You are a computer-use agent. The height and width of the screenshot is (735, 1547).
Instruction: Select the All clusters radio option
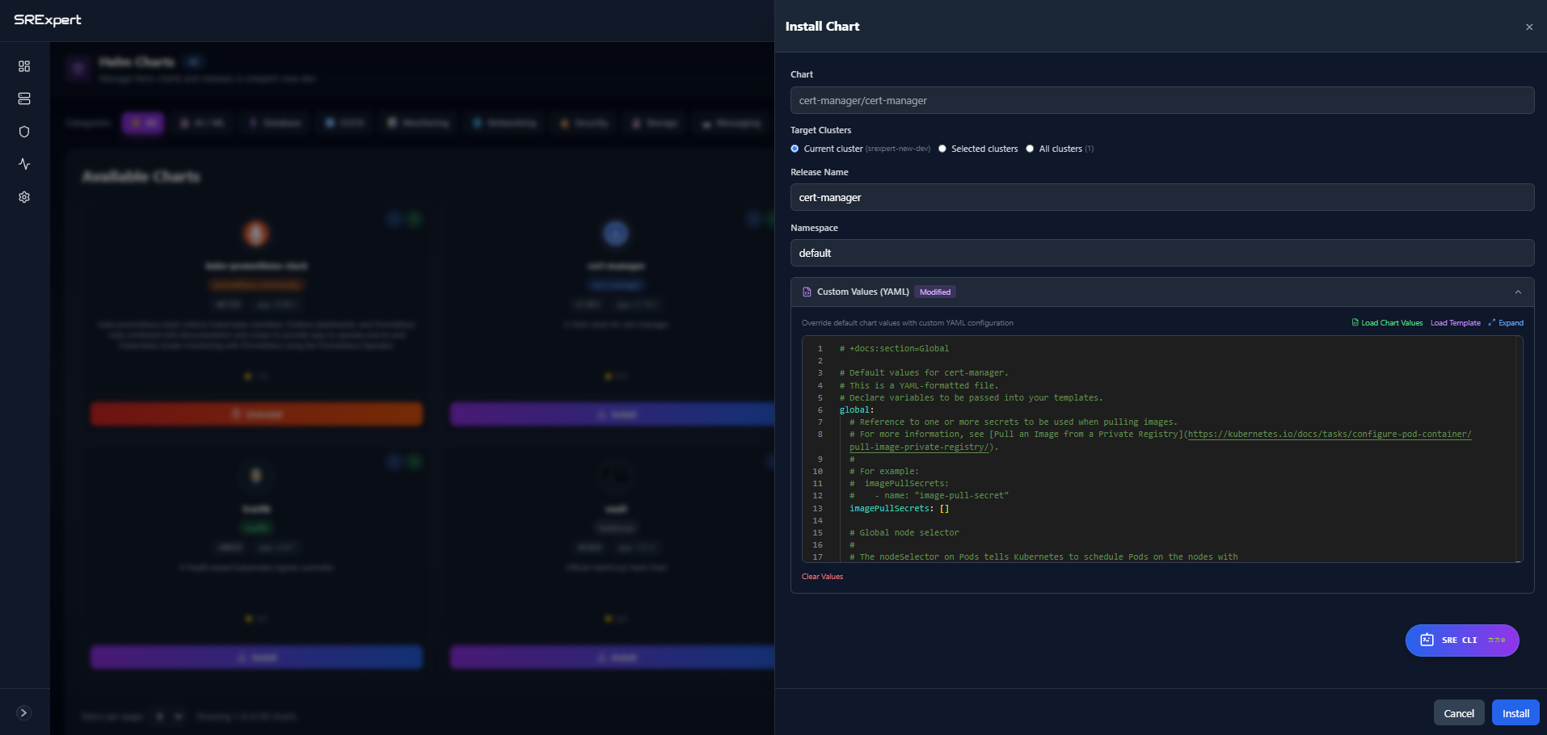coord(1030,149)
